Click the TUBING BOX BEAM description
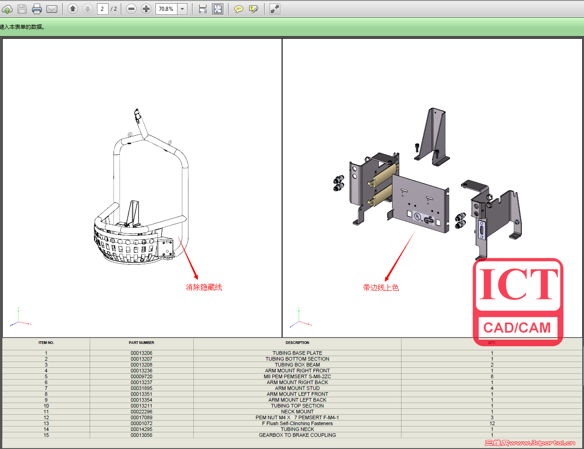584x449 pixels. [297, 365]
